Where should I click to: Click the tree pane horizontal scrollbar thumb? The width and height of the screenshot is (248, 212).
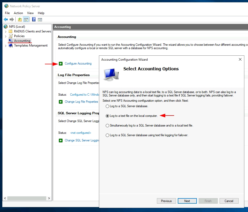(27, 198)
